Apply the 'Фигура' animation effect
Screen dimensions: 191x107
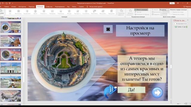click(69, 12)
